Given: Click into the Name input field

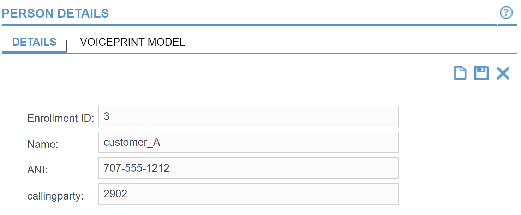Looking at the screenshot, I should [x=248, y=142].
